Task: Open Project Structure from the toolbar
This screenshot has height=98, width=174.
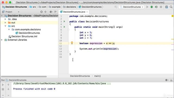Action: coord(166,7)
